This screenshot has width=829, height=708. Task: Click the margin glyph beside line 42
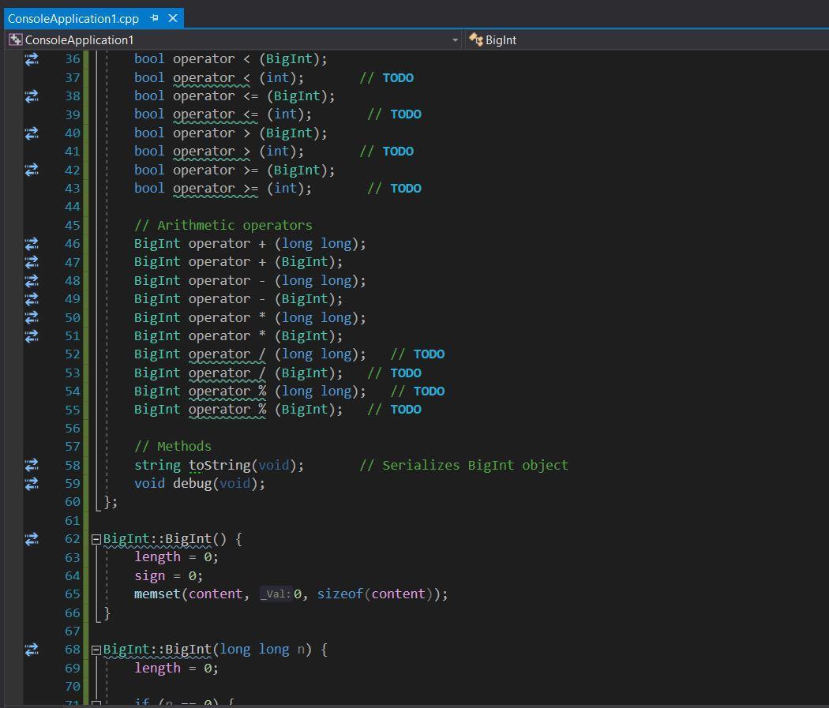32,170
